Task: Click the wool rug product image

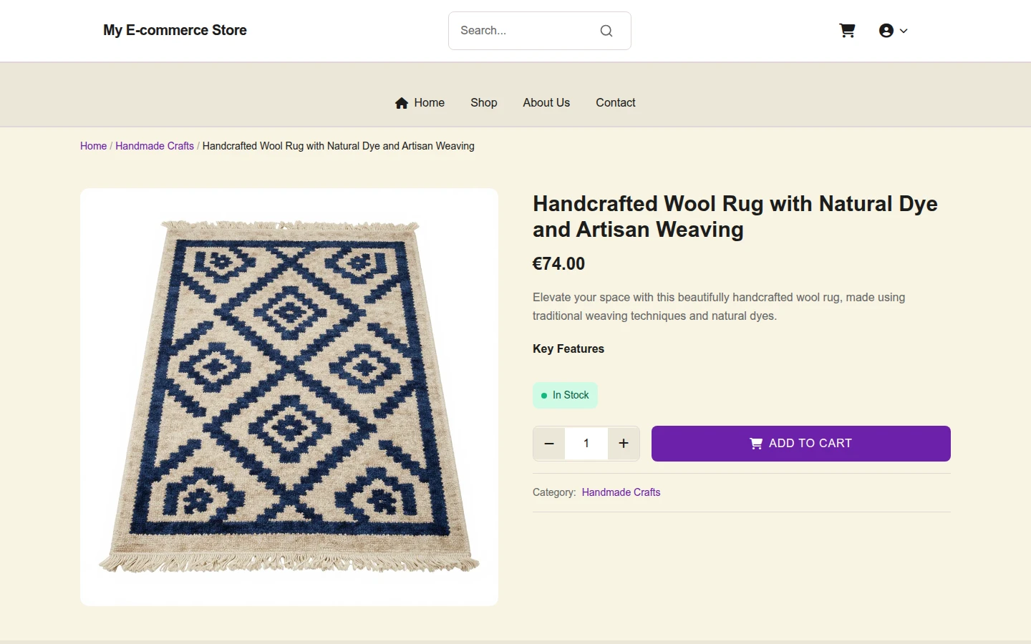Action: [x=289, y=397]
